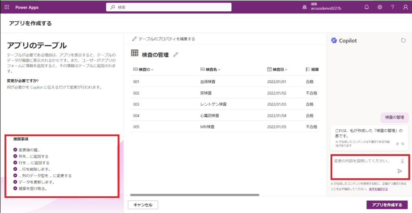
Task: Click the キャンセル button
Action: click(143, 205)
